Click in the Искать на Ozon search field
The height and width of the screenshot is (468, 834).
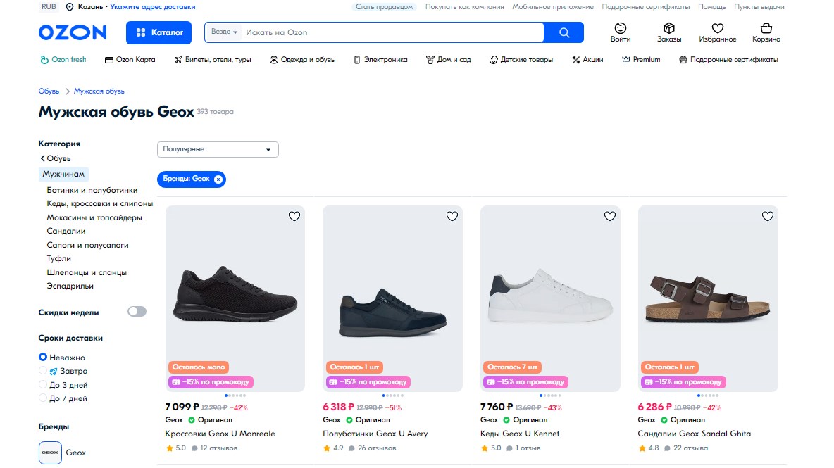tap(392, 32)
